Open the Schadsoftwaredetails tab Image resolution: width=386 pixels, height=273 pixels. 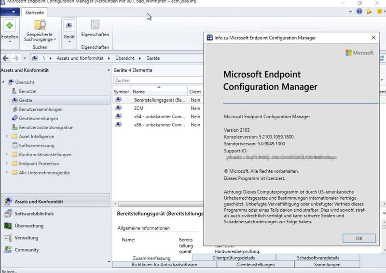[318, 258]
